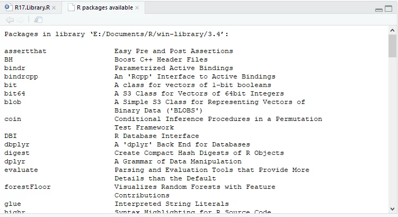Close the R17.Library.R tab
This screenshot has height=217, width=398.
(54, 8)
